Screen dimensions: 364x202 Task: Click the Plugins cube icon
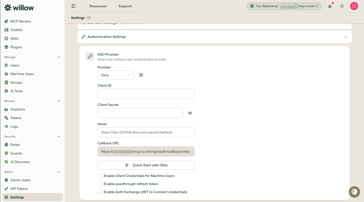click(6, 47)
